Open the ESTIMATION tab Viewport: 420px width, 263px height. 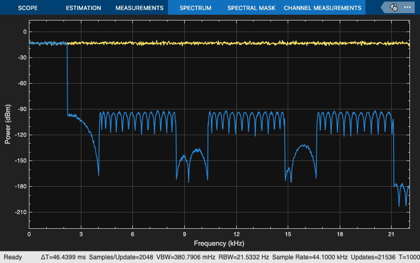[83, 8]
